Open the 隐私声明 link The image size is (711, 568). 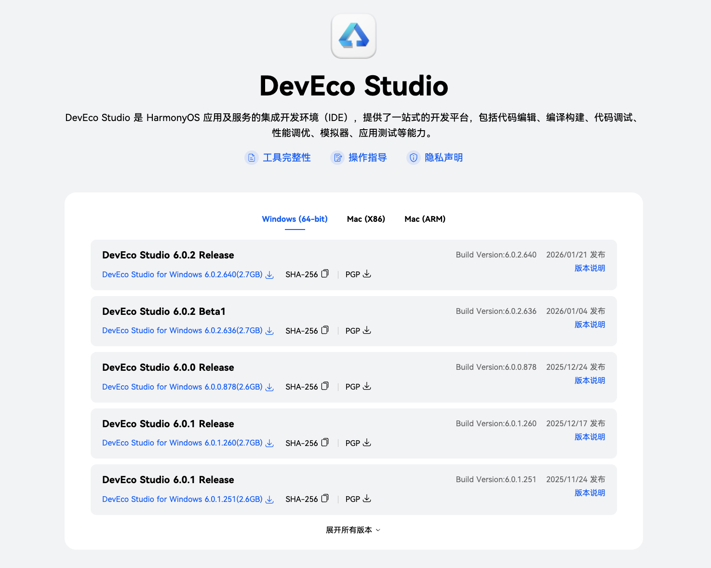[x=443, y=158]
